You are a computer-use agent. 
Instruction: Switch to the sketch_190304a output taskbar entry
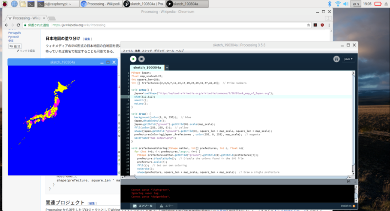(x=187, y=4)
